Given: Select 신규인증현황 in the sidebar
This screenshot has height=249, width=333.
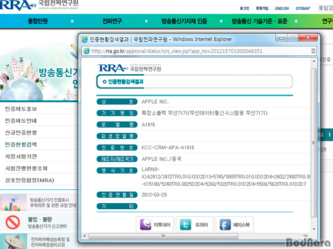Looking at the screenshot, I should (21, 133).
